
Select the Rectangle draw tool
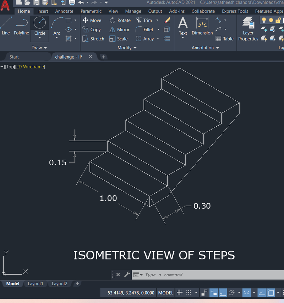pyautogui.click(x=69, y=20)
